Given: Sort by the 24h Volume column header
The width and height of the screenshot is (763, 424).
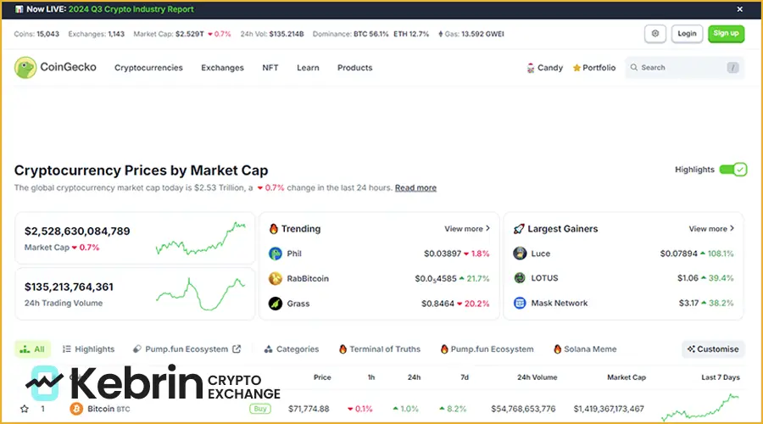Looking at the screenshot, I should [x=537, y=377].
